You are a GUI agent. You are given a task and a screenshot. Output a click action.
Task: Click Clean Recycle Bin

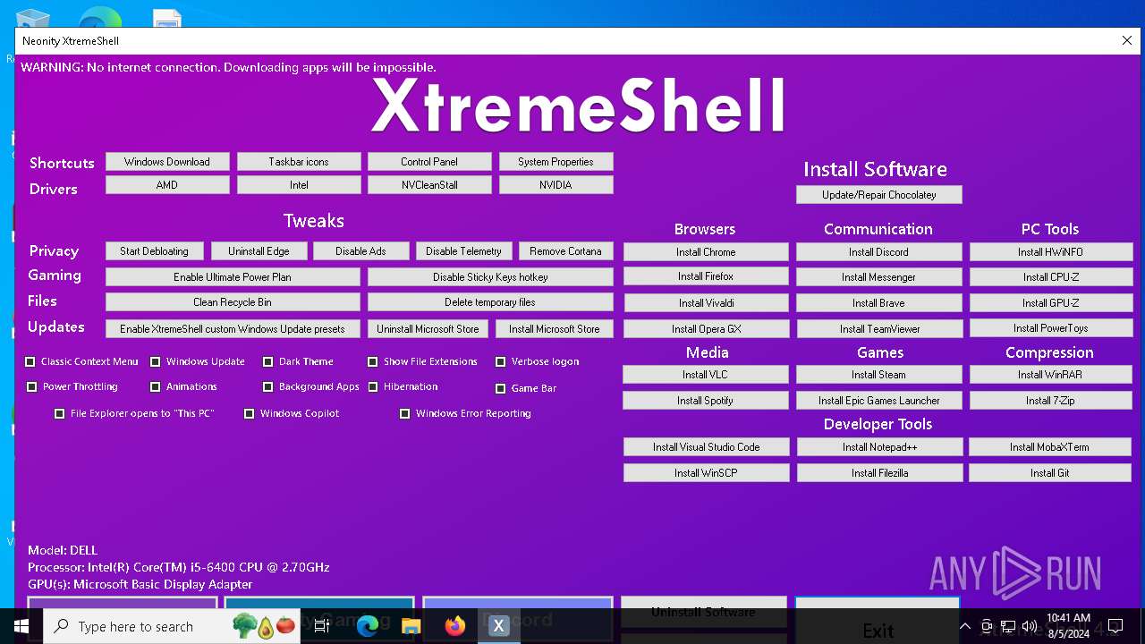[x=233, y=302]
